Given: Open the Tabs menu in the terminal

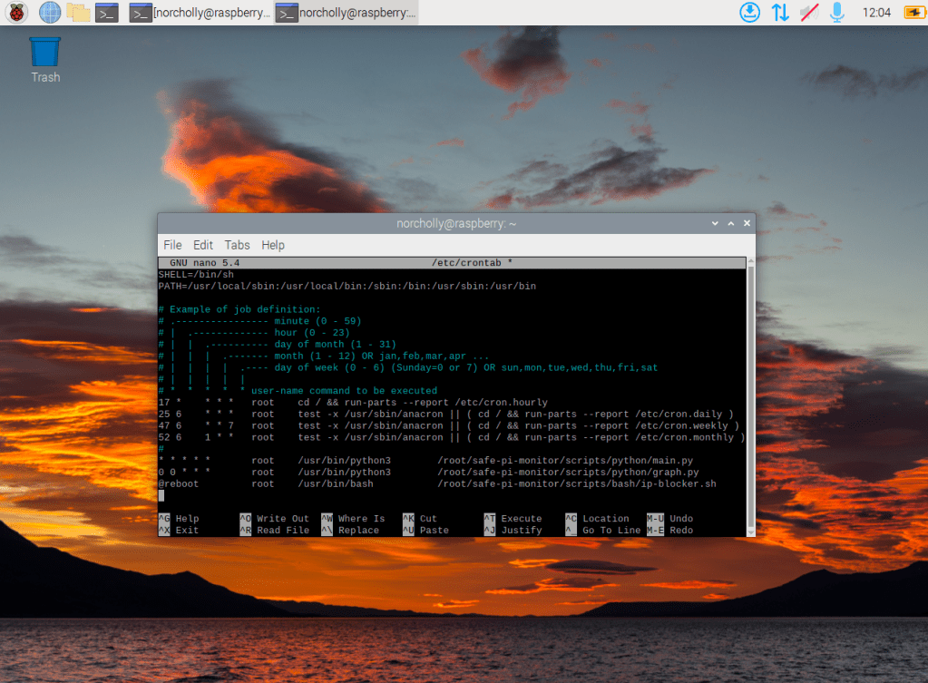Looking at the screenshot, I should coord(237,245).
